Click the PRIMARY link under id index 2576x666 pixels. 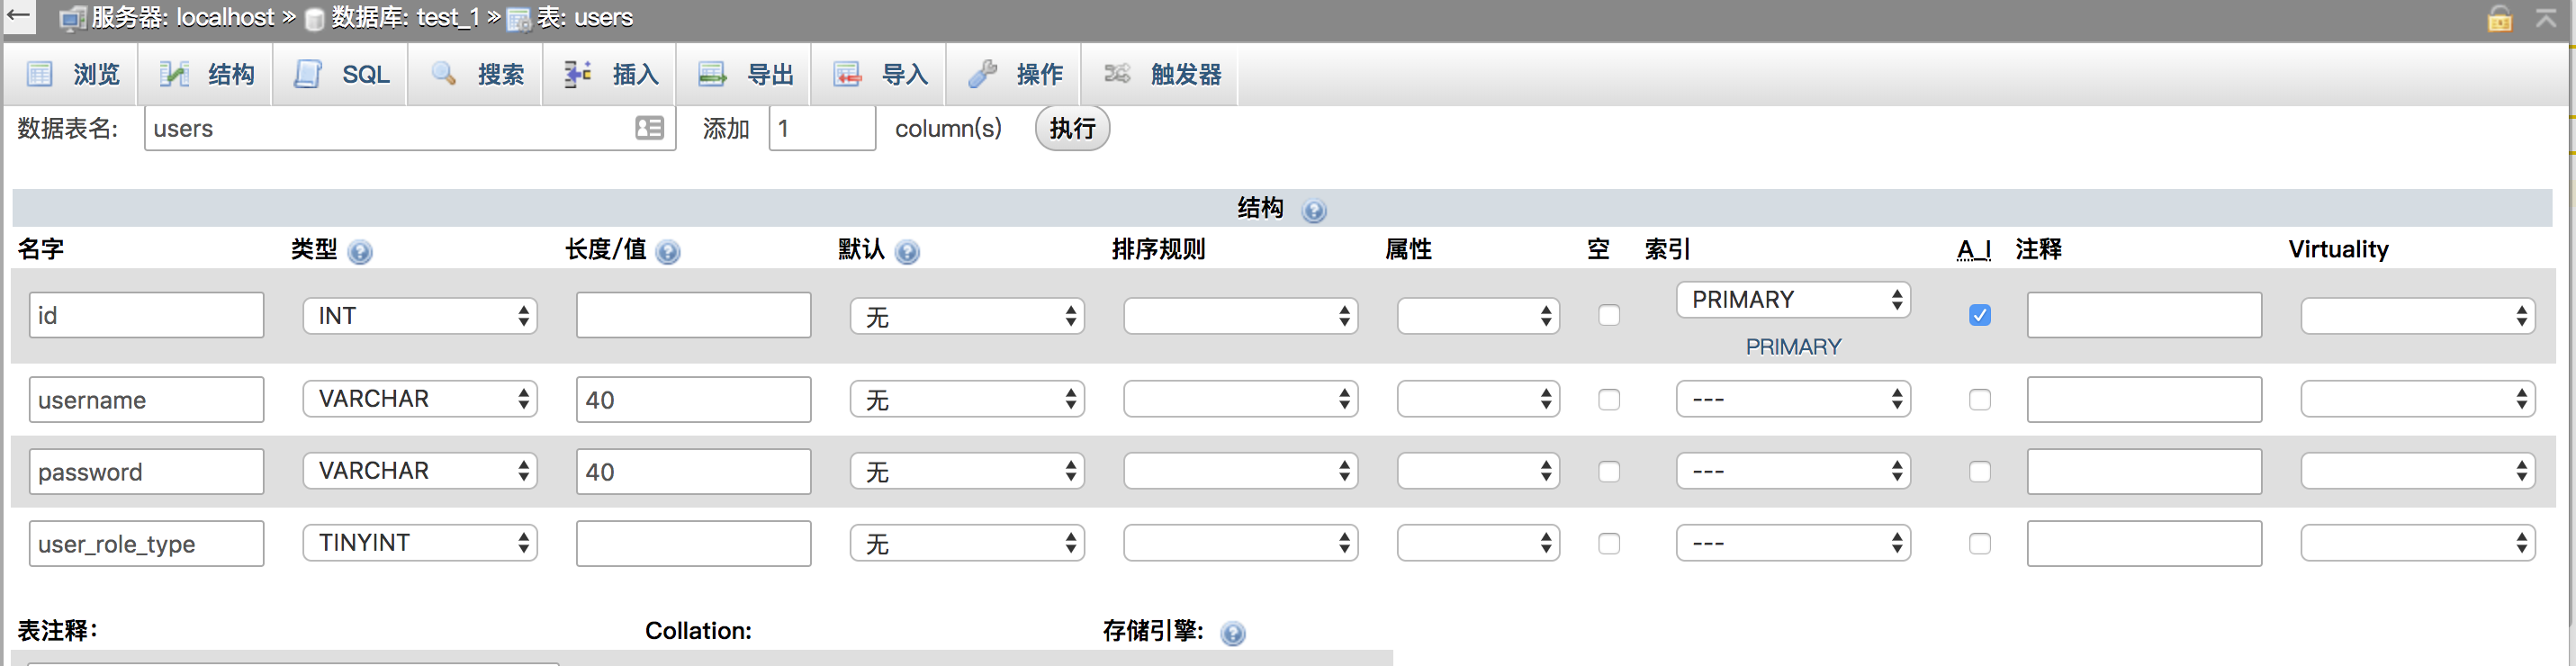[1793, 347]
